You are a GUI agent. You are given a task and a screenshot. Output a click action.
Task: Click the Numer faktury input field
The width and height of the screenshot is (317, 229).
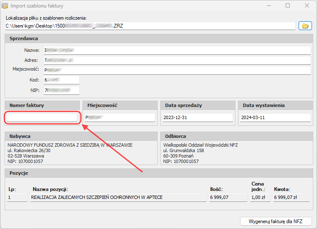42,118
